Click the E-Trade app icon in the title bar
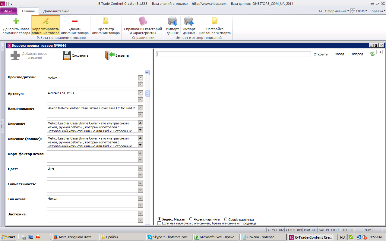 (x=3, y=4)
